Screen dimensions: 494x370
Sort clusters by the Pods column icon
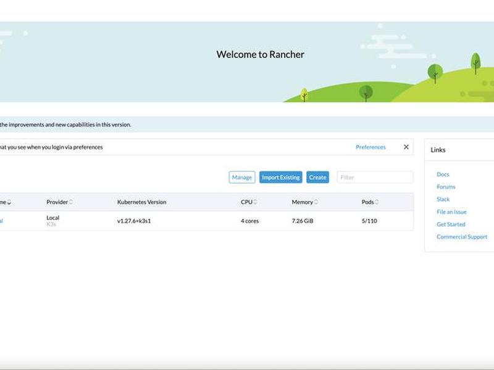point(377,202)
